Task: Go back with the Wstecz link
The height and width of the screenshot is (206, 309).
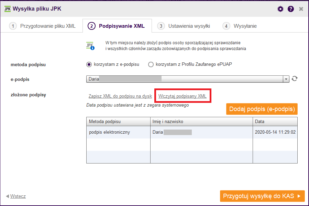Action: click(18, 196)
